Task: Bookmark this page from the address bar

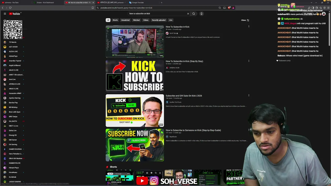Action: [93, 8]
